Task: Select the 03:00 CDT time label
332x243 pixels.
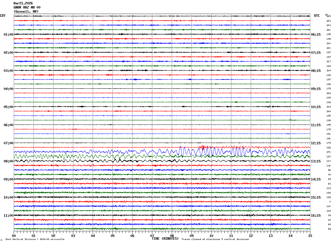Action: coord(9,71)
